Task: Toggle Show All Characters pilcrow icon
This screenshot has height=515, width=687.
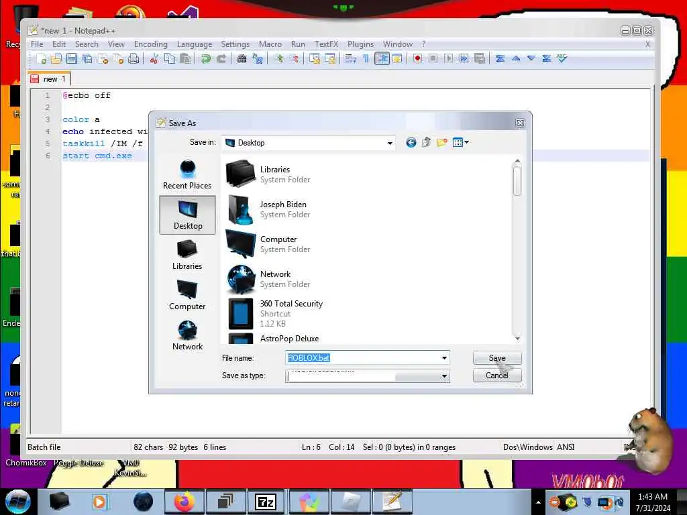Action: 366,59
